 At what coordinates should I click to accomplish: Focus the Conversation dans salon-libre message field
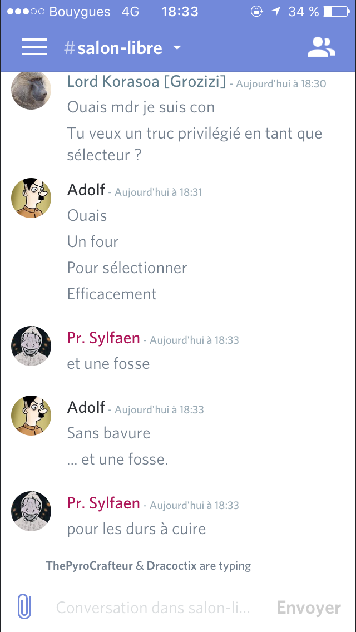click(153, 608)
